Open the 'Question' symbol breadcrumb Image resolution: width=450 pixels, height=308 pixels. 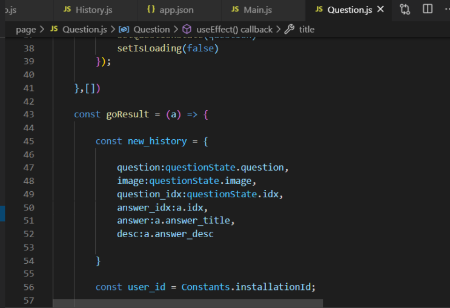(151, 30)
